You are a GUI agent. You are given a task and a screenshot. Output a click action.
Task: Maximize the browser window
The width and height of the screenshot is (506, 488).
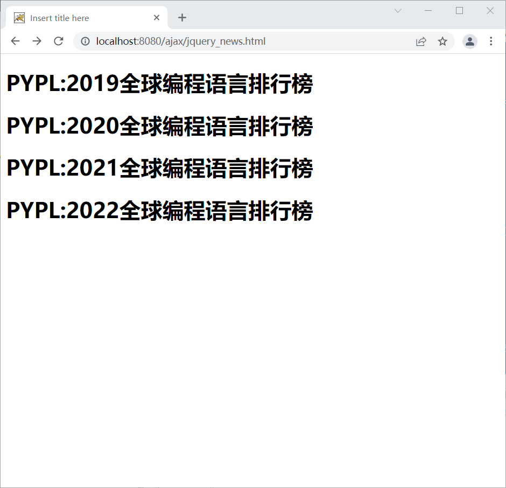point(459,11)
